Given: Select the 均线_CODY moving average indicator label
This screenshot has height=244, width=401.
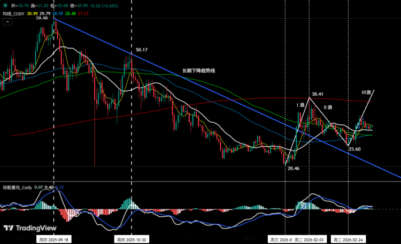Looking at the screenshot, I should click(x=14, y=12).
